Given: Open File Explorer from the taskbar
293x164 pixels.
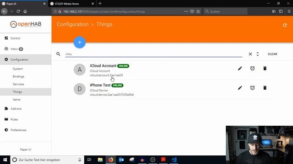Looking at the screenshot, I should 100,160.
